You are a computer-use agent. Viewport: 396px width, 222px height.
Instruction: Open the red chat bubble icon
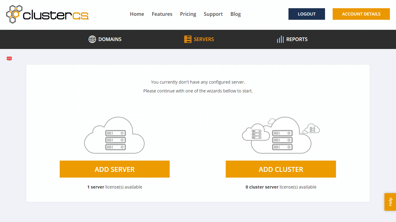(9, 59)
